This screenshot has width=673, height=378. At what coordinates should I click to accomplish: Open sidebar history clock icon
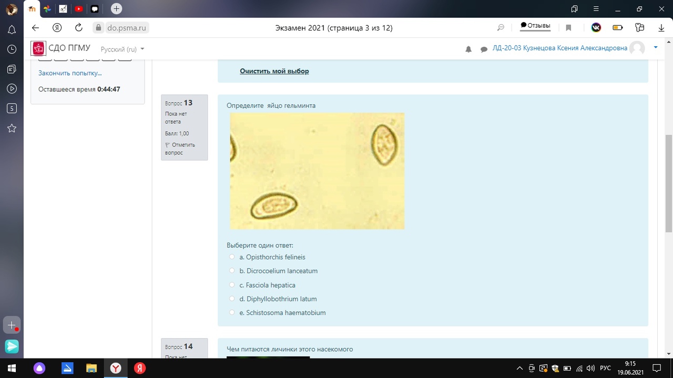tap(12, 49)
